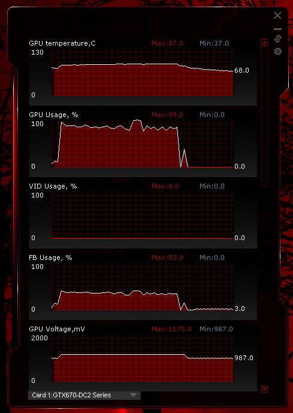The width and height of the screenshot is (293, 413).
Task: Select the FB Usage graph
Action: click(142, 286)
